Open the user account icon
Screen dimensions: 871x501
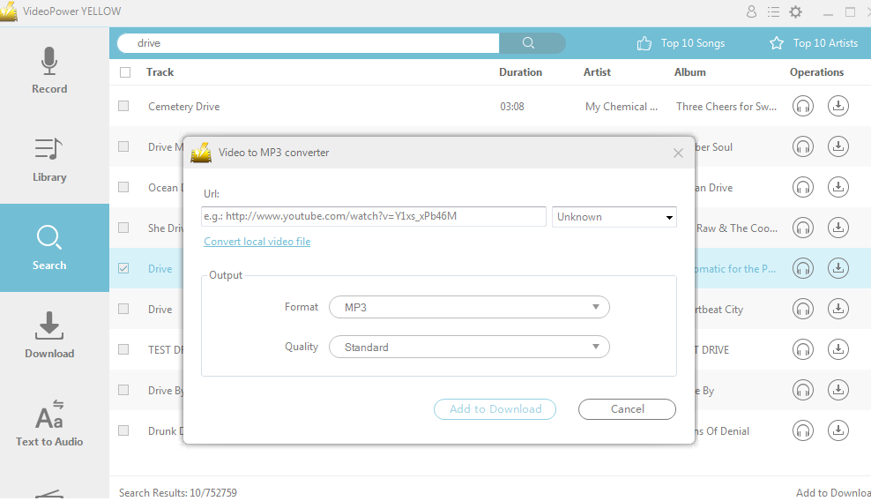tap(751, 11)
